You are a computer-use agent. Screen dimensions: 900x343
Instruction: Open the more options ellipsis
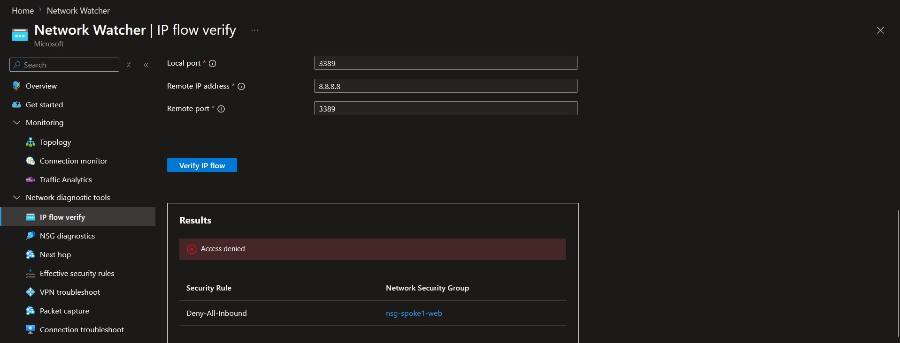(x=254, y=30)
